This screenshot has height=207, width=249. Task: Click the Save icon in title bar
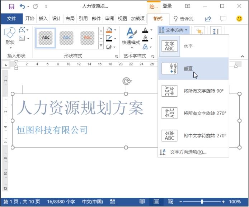tap(11, 6)
